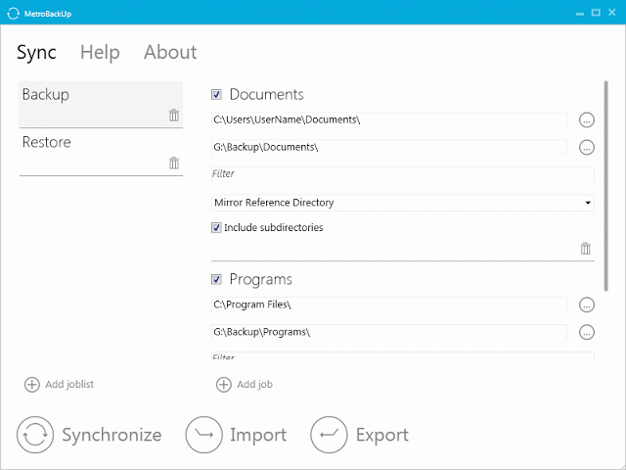Viewport: 626px width, 470px height.
Task: Browse for Documents source folder path
Action: click(x=587, y=119)
